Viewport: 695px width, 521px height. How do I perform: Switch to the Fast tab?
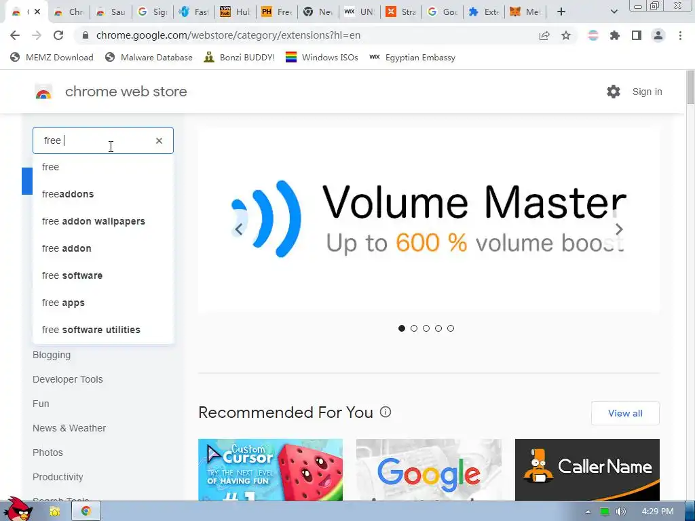194,12
